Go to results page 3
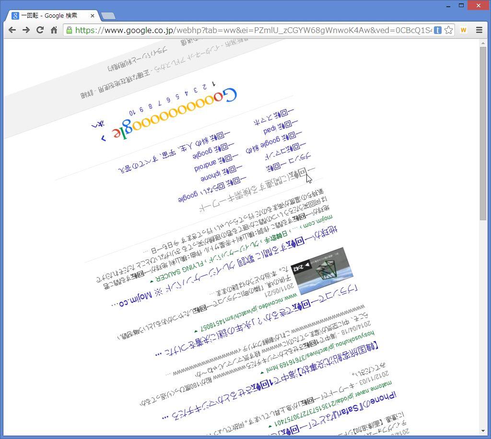Screen dimensions: 491x439 (196, 90)
